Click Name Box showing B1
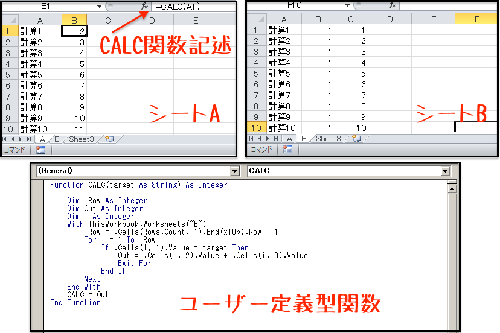The image size is (500, 333). tap(50, 7)
